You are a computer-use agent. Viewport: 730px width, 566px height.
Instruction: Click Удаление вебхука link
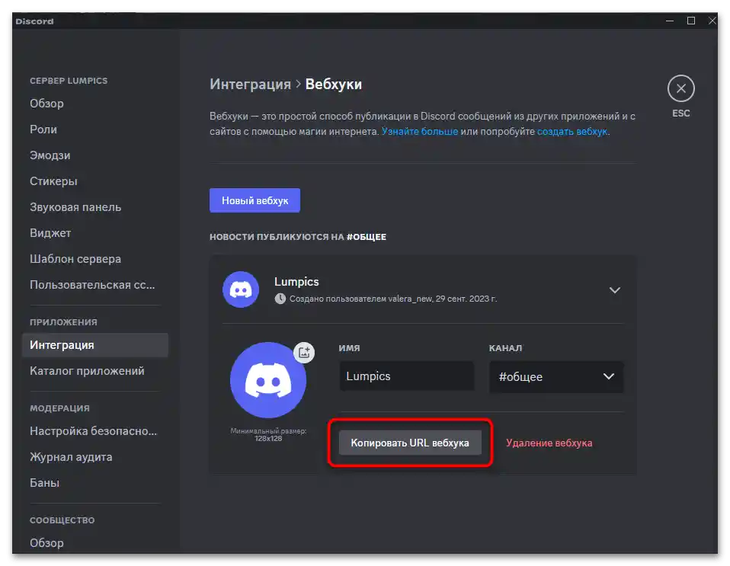pyautogui.click(x=549, y=443)
